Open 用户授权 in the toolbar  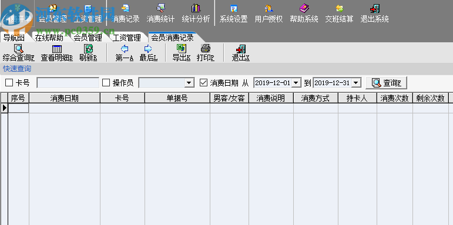pos(269,14)
